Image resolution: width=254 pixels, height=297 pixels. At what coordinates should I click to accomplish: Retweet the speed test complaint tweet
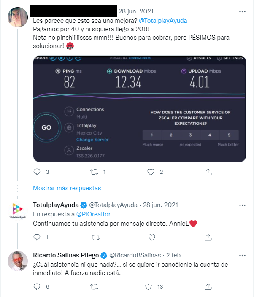tap(95, 172)
